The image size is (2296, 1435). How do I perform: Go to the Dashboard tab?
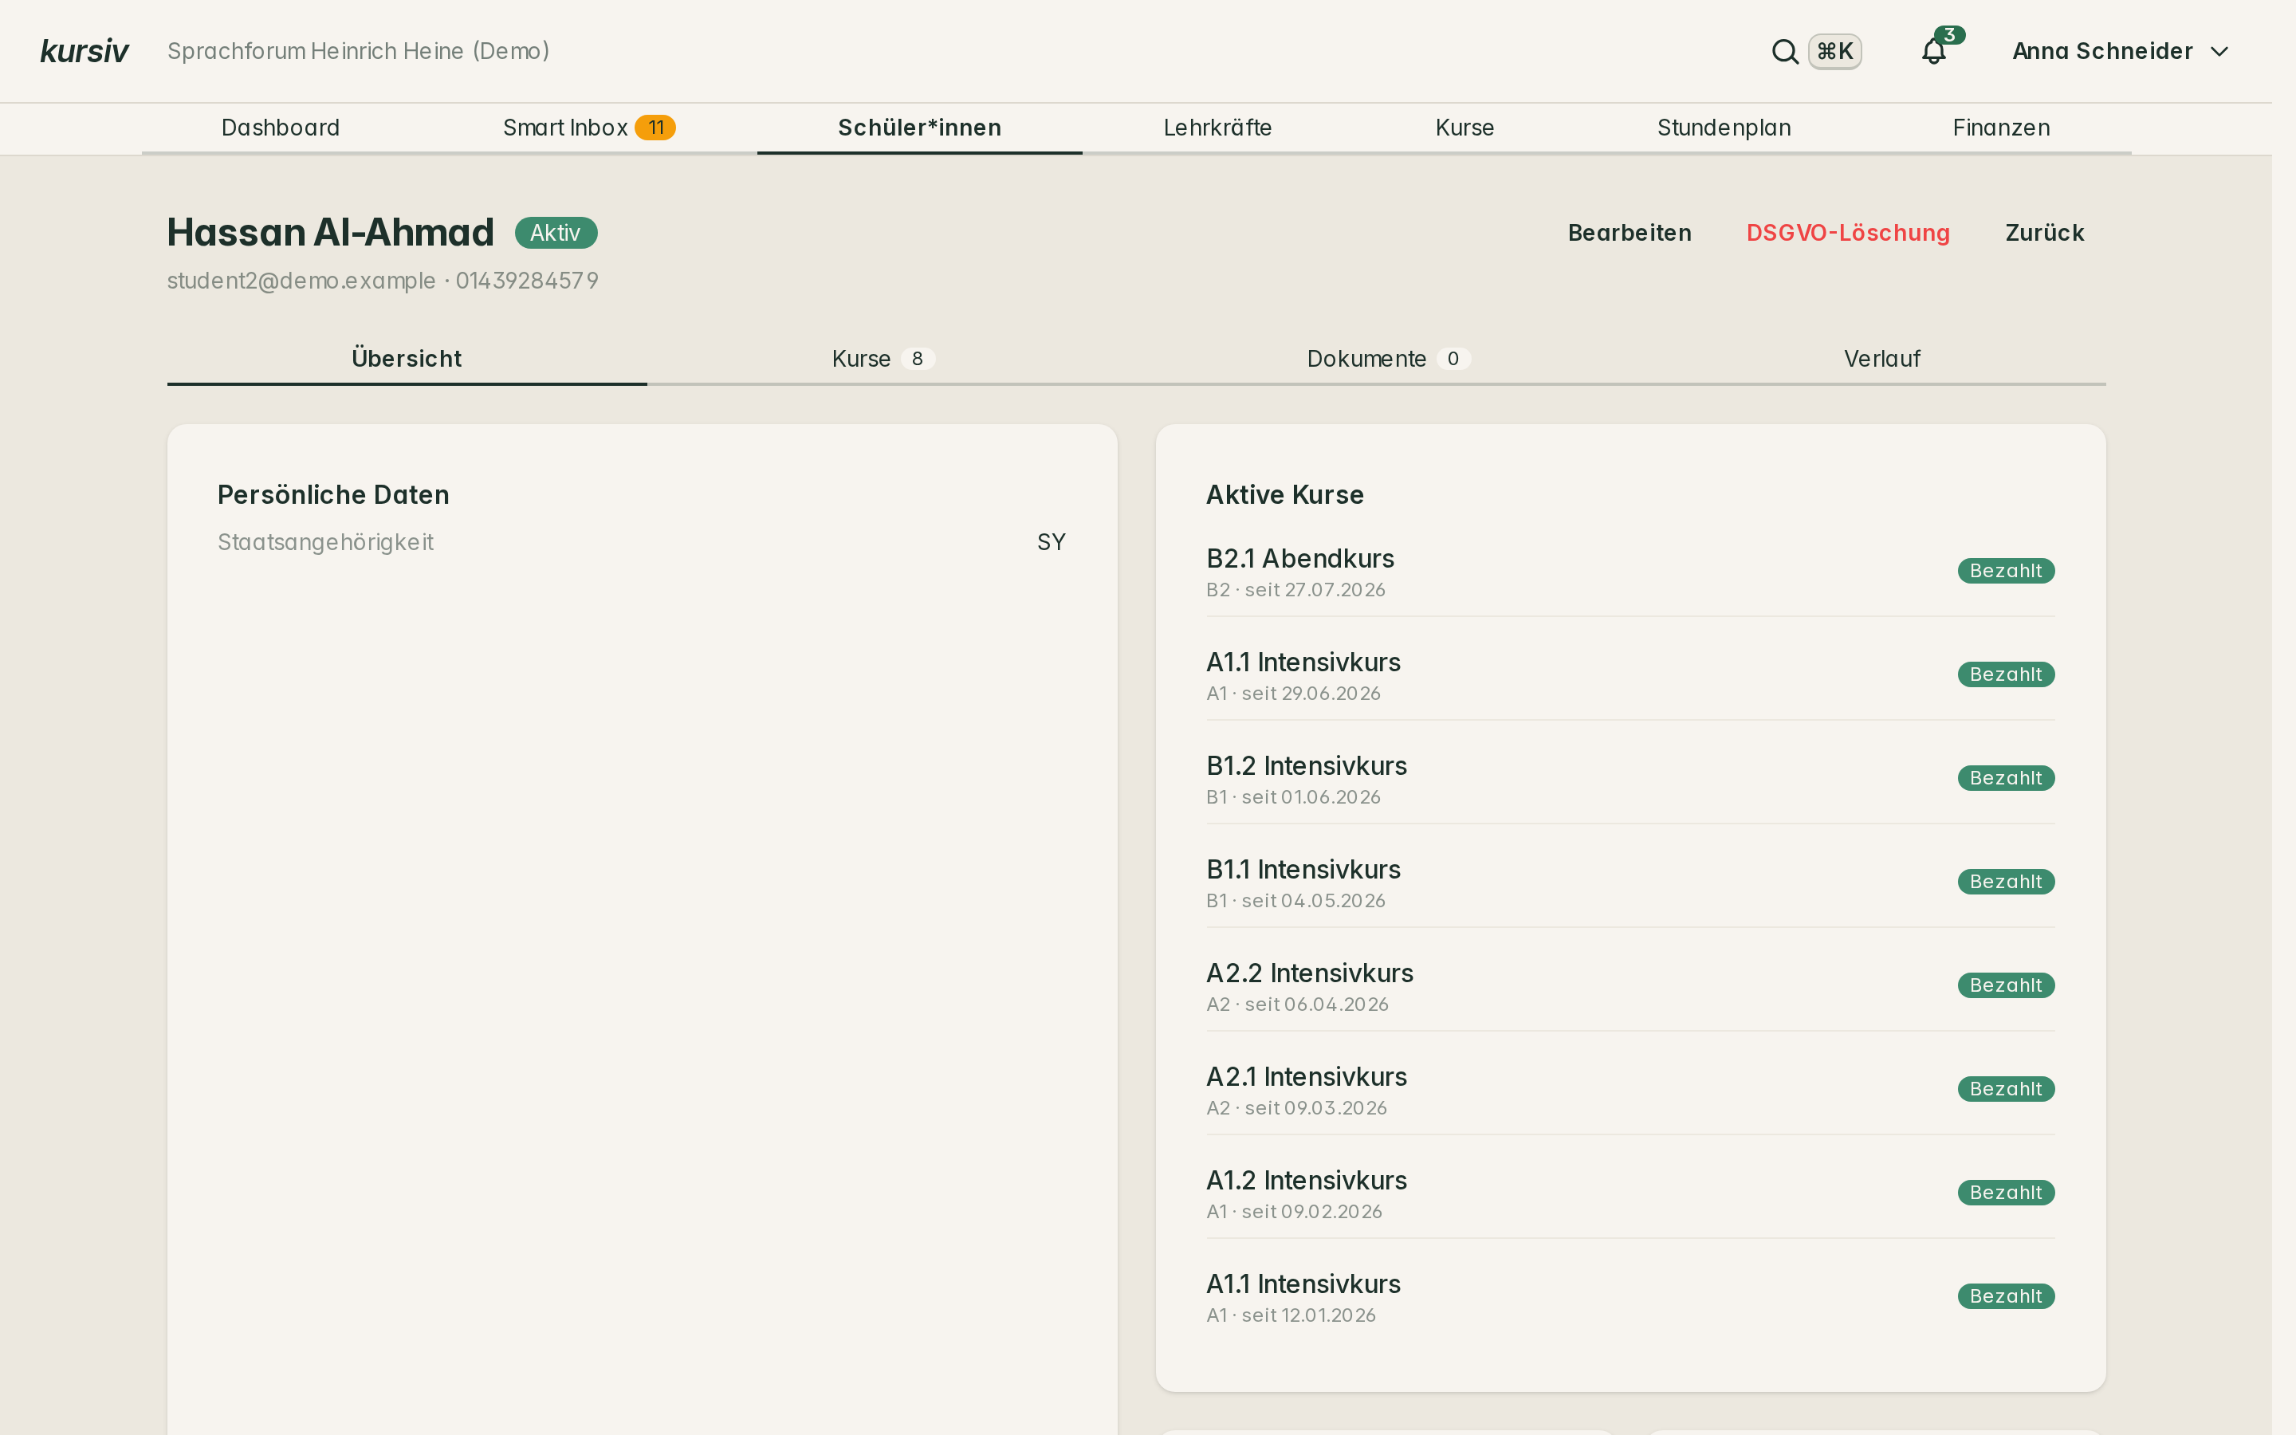280,128
